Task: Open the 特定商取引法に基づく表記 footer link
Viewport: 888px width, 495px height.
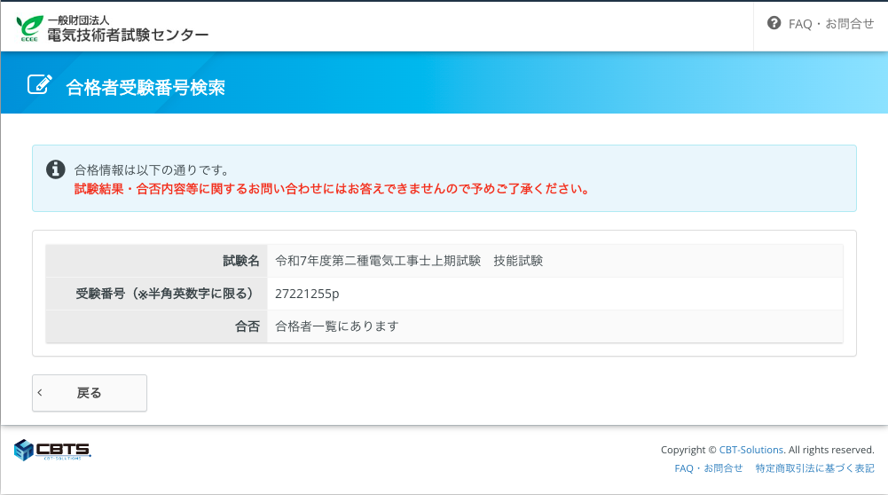Action: 814,467
